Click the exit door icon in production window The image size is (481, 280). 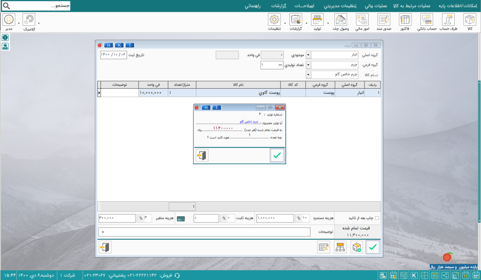coord(105,247)
